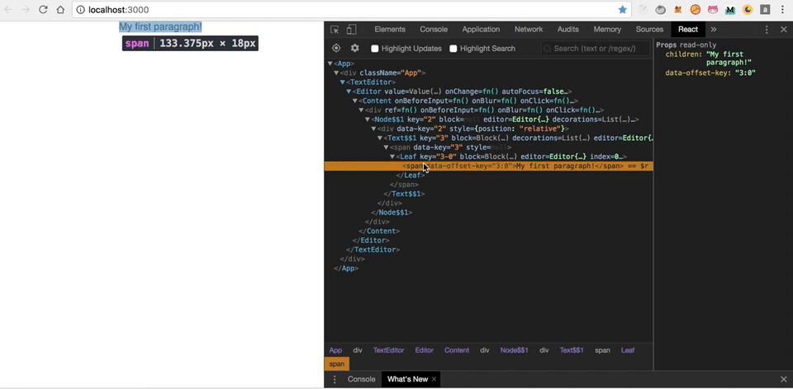The height and width of the screenshot is (389, 793).
Task: Reload the page with refresh icon
Action: [44, 10]
